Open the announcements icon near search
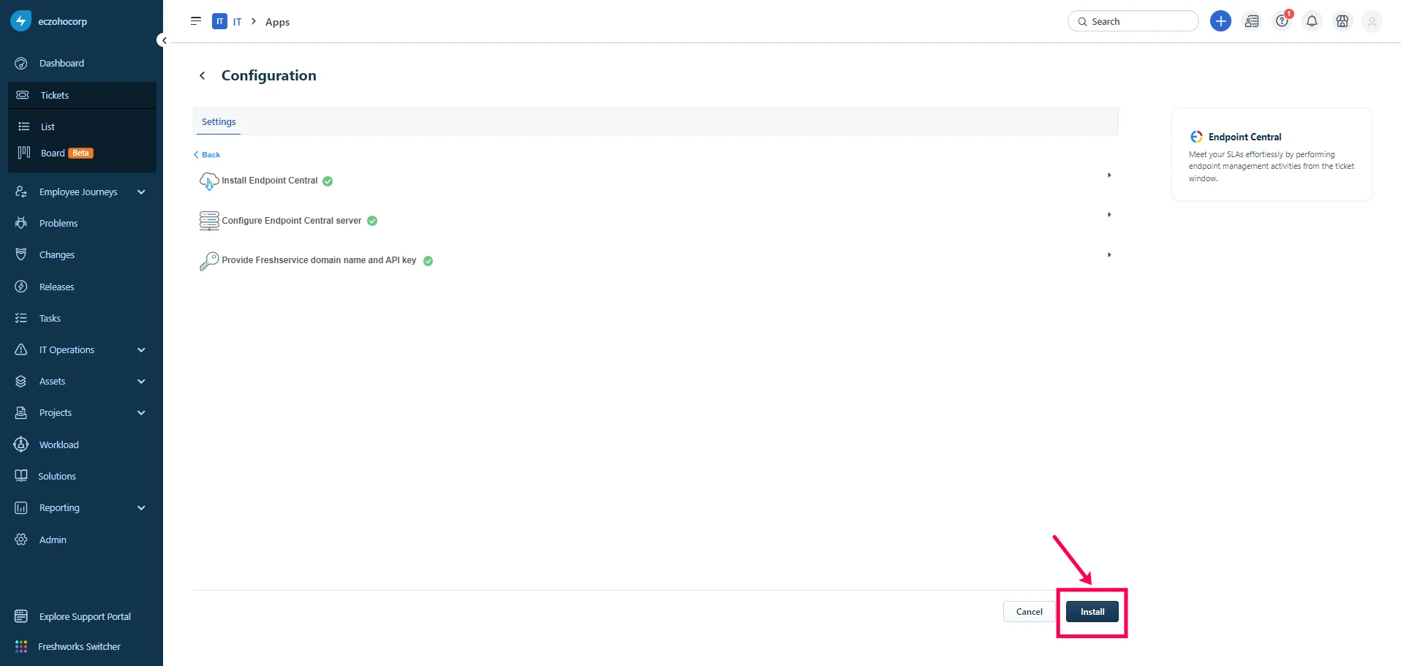Viewport: 1401px width, 666px height. click(x=1252, y=21)
